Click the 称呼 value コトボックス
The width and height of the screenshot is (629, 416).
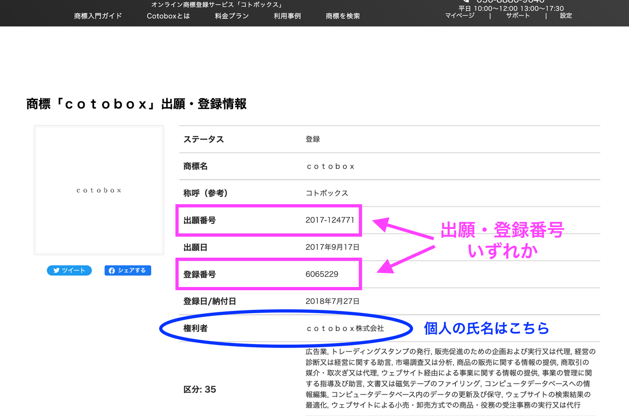(327, 193)
